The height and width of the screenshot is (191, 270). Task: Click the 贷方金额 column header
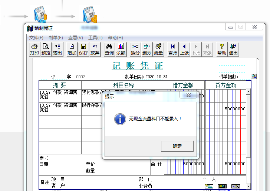tap(225, 85)
